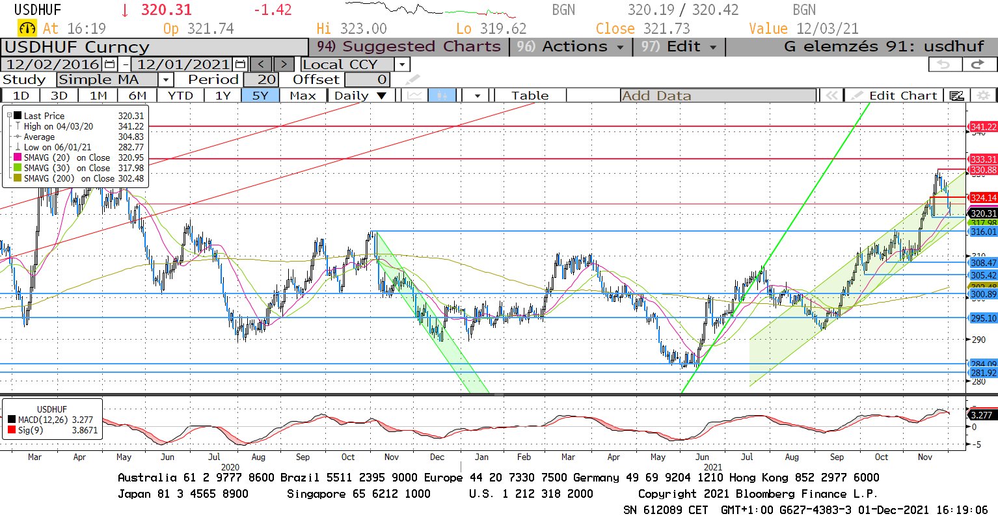Click the 295.10 price axis label
The image size is (998, 529).
click(983, 318)
